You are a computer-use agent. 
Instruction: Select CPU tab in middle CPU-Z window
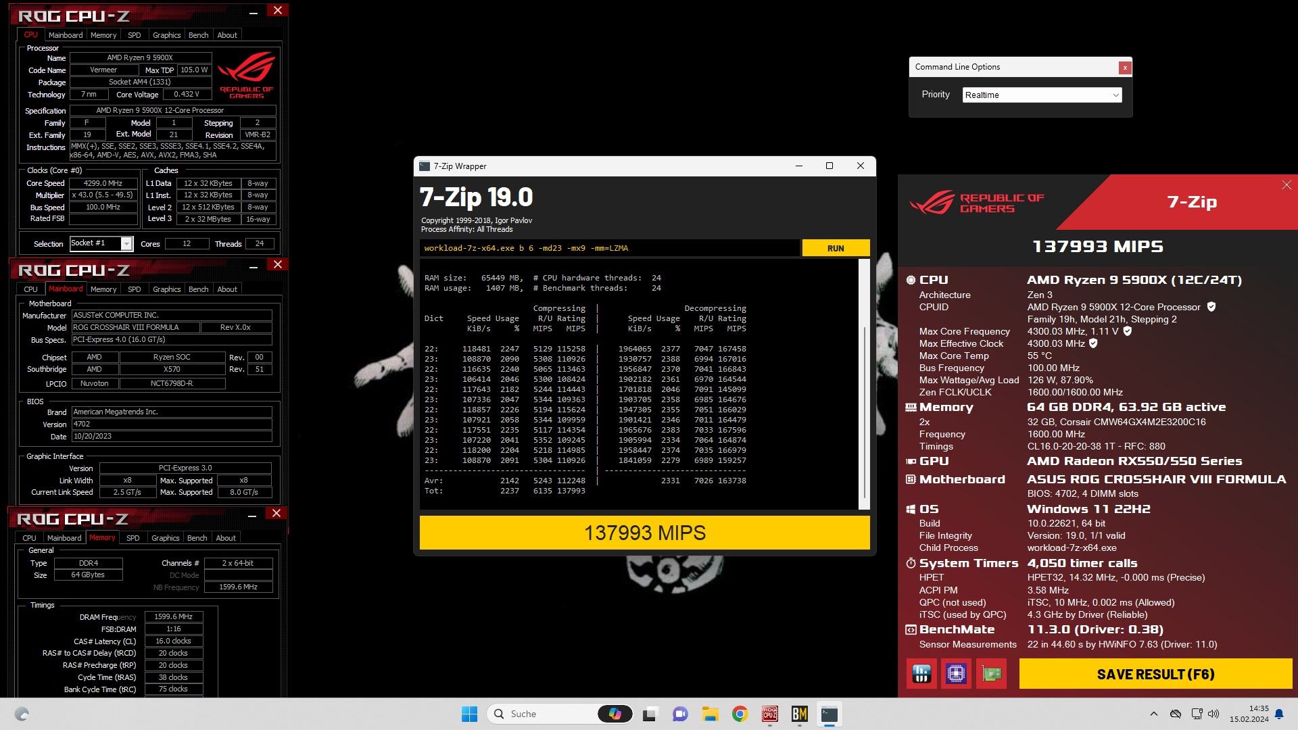tap(31, 289)
